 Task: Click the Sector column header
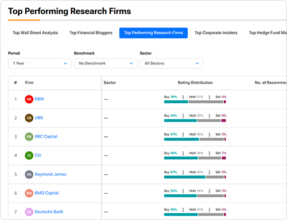[110, 82]
